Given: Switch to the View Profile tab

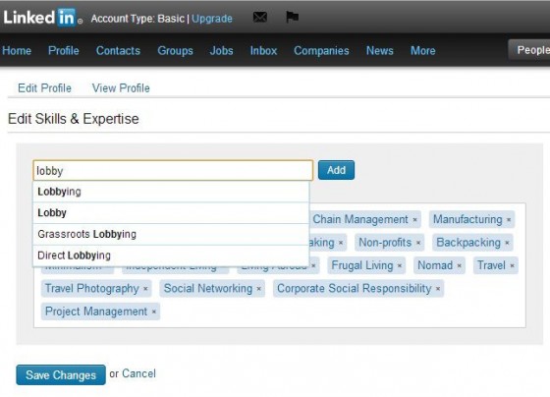Looking at the screenshot, I should coord(121,88).
